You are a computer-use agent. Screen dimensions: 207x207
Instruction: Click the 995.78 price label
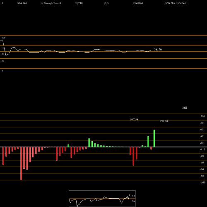tap(164, 121)
